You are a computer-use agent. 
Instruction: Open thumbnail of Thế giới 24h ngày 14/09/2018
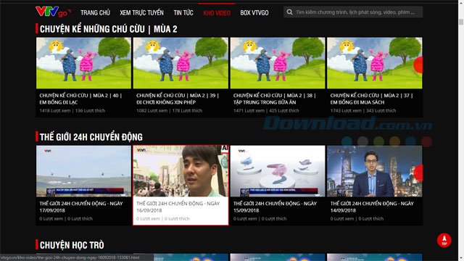[x=375, y=171]
